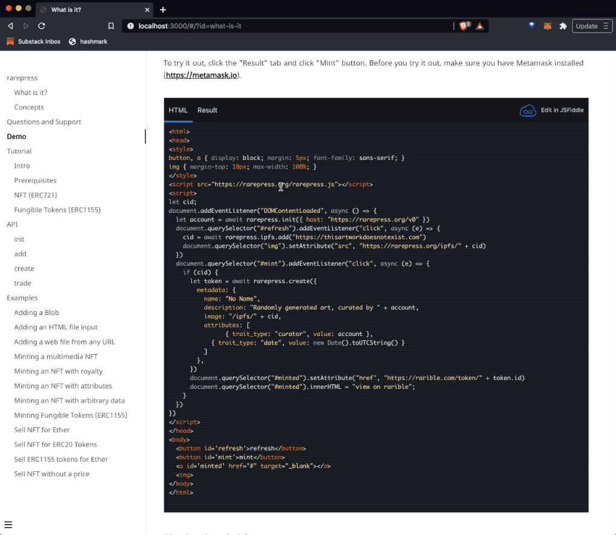Open 'Minting an NFT with royalty'
The image size is (616, 535).
tap(58, 371)
